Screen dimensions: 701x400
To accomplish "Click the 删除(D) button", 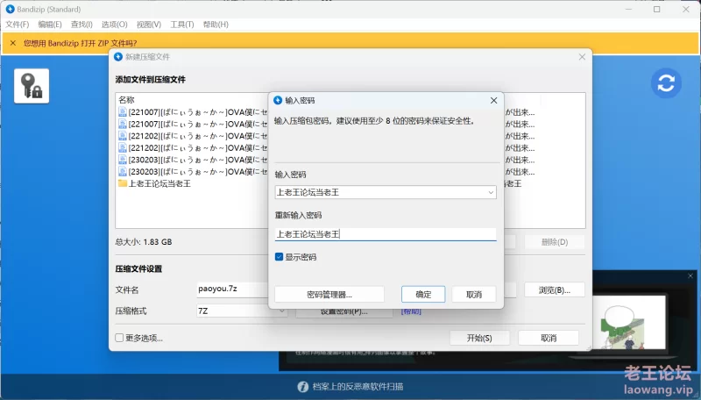I will [x=555, y=242].
